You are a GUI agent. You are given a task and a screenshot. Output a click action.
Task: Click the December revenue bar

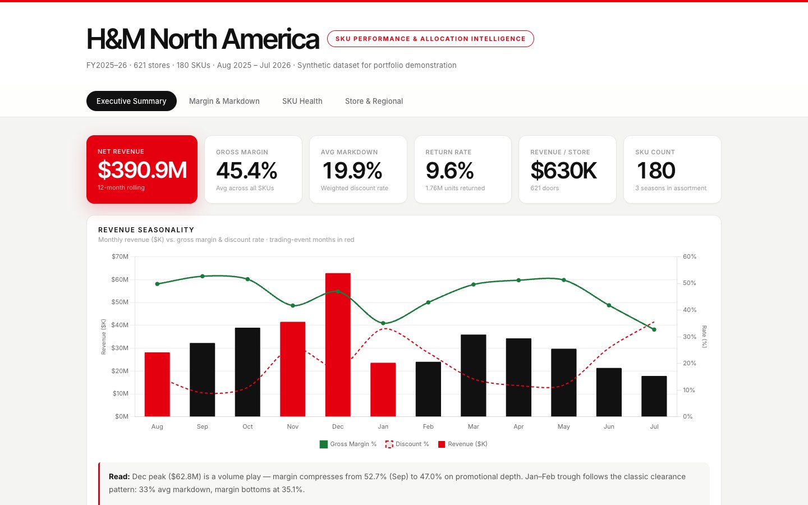pos(338,345)
